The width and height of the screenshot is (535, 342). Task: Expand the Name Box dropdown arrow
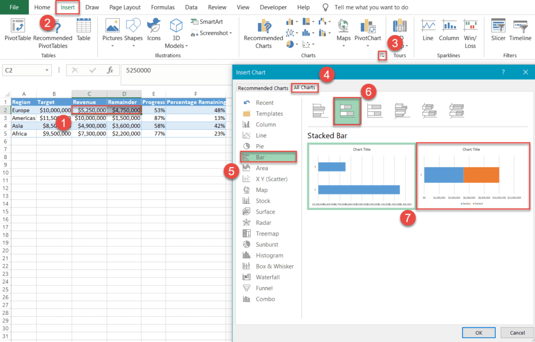46,70
